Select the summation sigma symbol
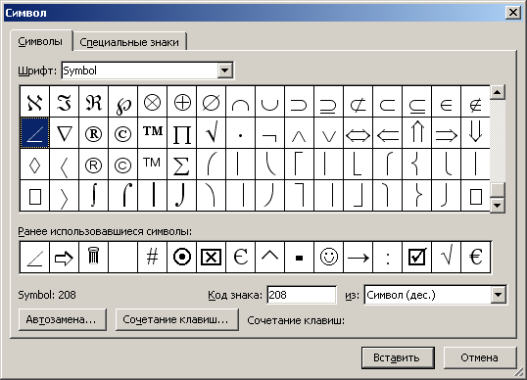Image resolution: width=527 pixels, height=380 pixels. 182,164
